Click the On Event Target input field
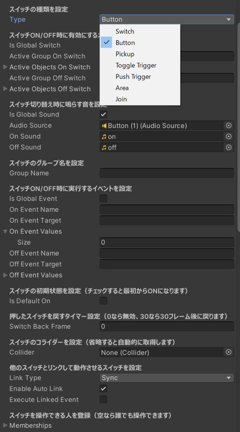 click(167, 220)
